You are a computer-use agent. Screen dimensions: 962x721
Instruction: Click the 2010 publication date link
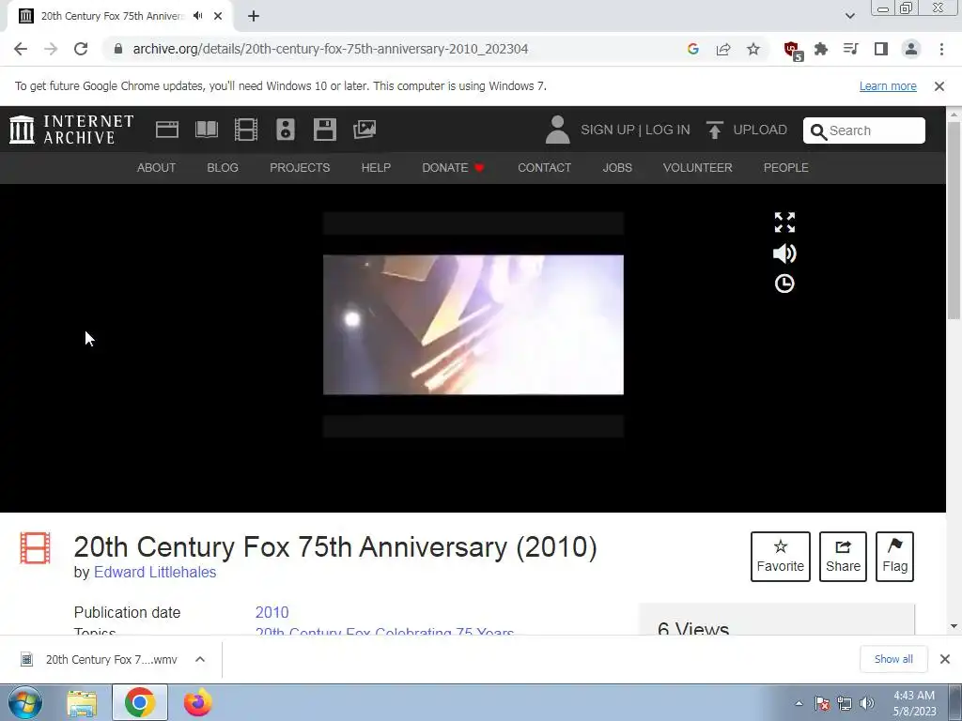point(272,612)
